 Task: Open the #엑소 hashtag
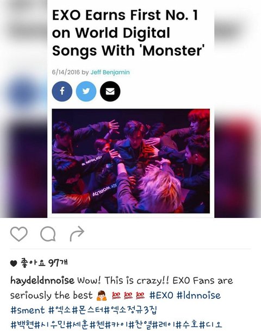pyautogui.click(x=60, y=310)
